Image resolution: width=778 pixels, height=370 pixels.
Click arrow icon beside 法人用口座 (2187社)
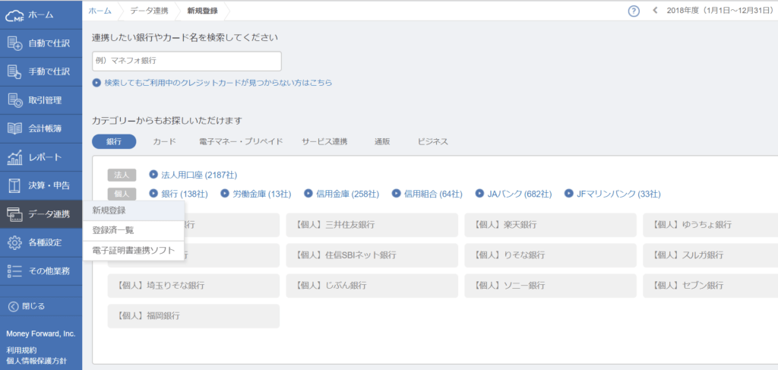coord(153,175)
